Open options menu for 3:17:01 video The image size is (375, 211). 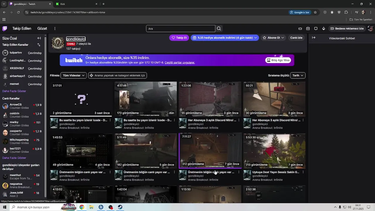click(x=110, y=120)
